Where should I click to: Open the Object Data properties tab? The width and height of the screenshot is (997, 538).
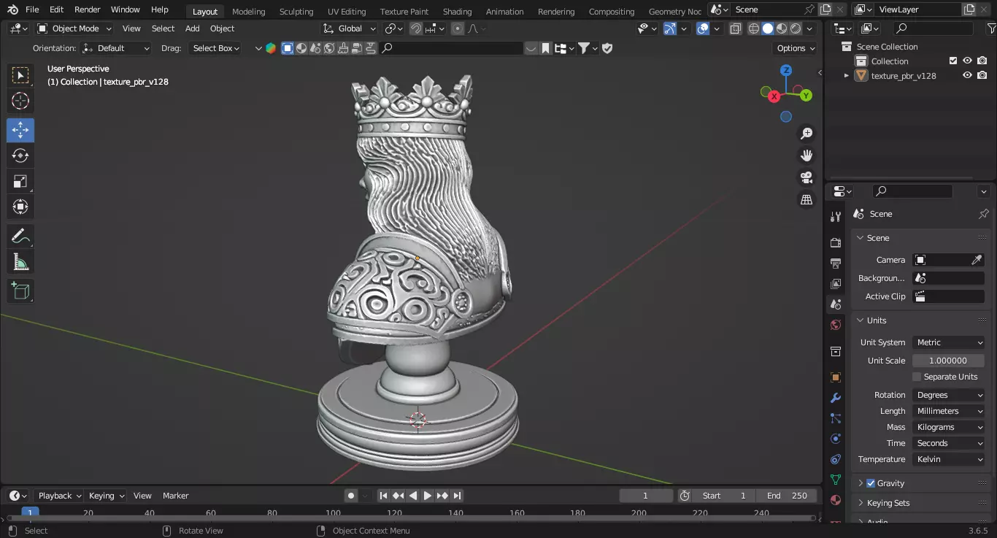coord(836,480)
